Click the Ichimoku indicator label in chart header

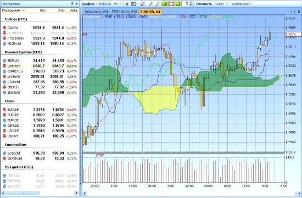pos(163,17)
